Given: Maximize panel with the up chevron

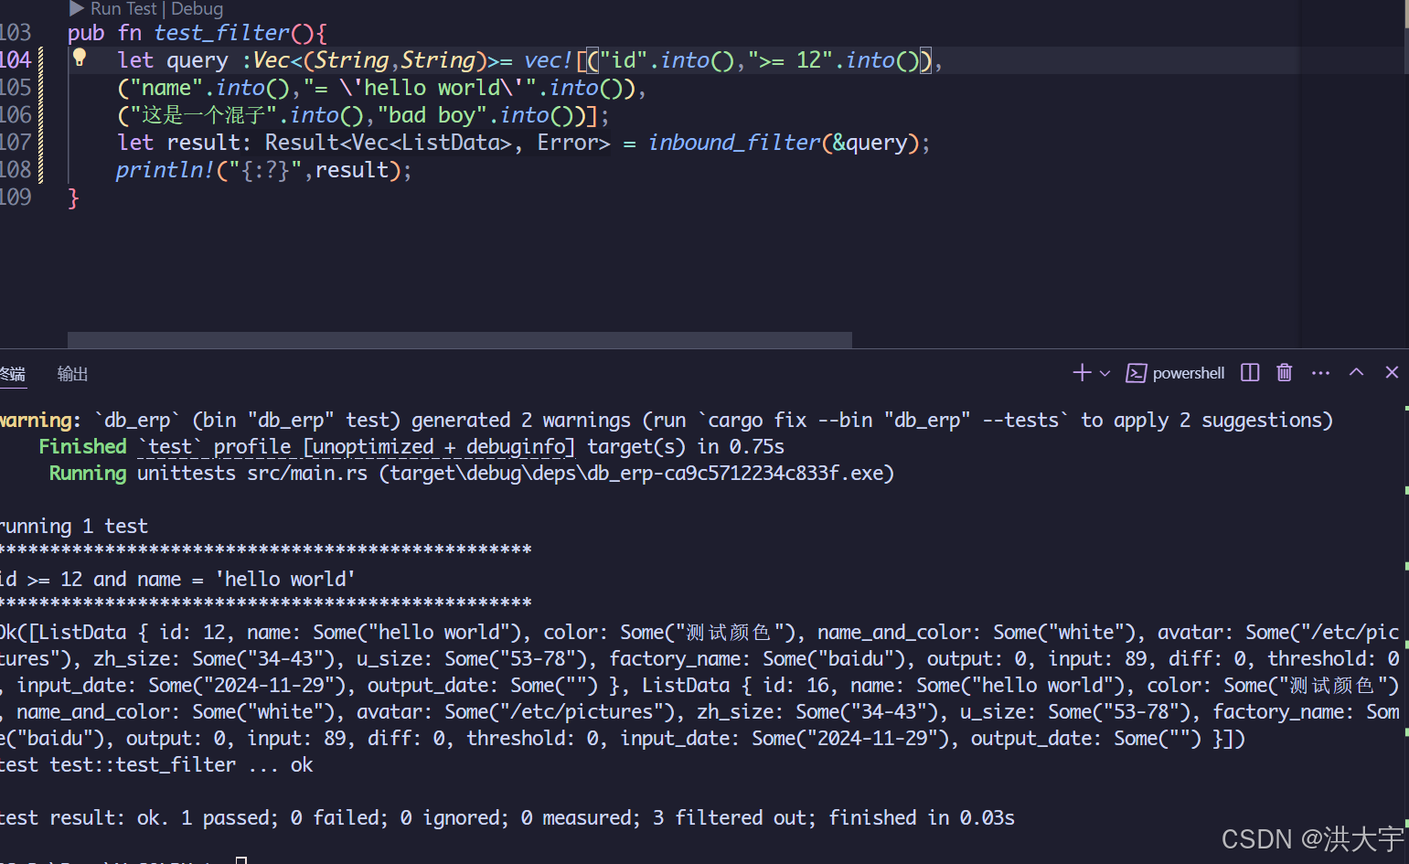Looking at the screenshot, I should pos(1356,372).
